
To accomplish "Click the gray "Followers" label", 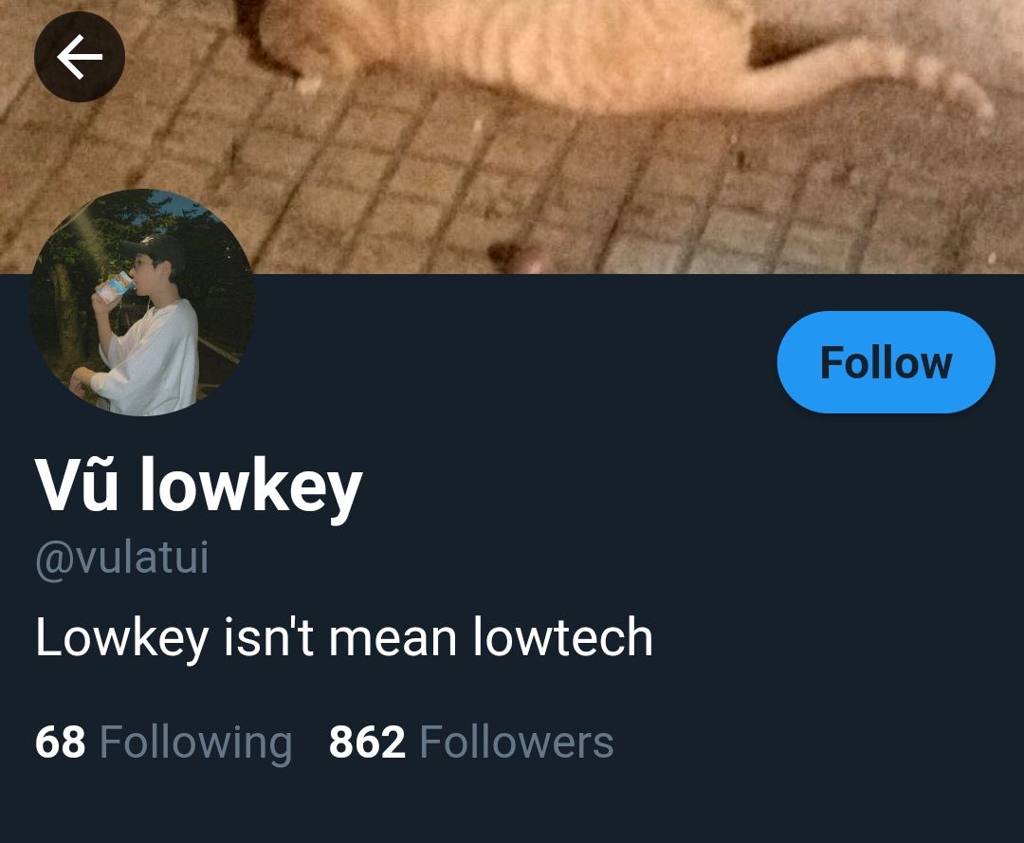I will click(x=517, y=742).
